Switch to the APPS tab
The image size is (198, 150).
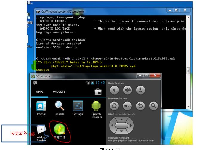[40, 92]
